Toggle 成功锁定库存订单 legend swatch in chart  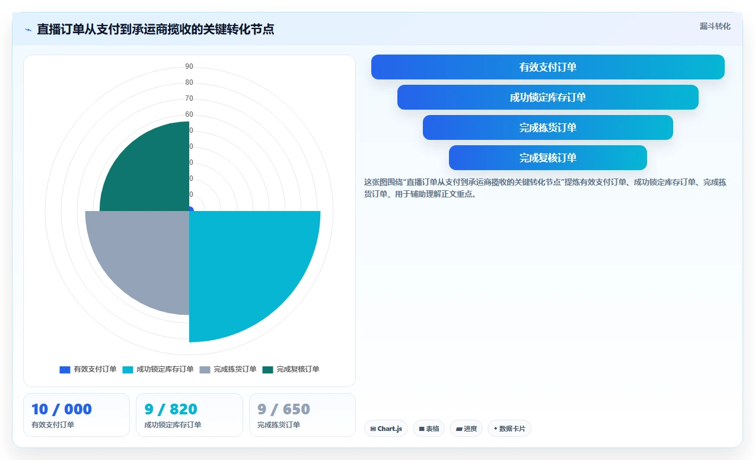tap(128, 370)
